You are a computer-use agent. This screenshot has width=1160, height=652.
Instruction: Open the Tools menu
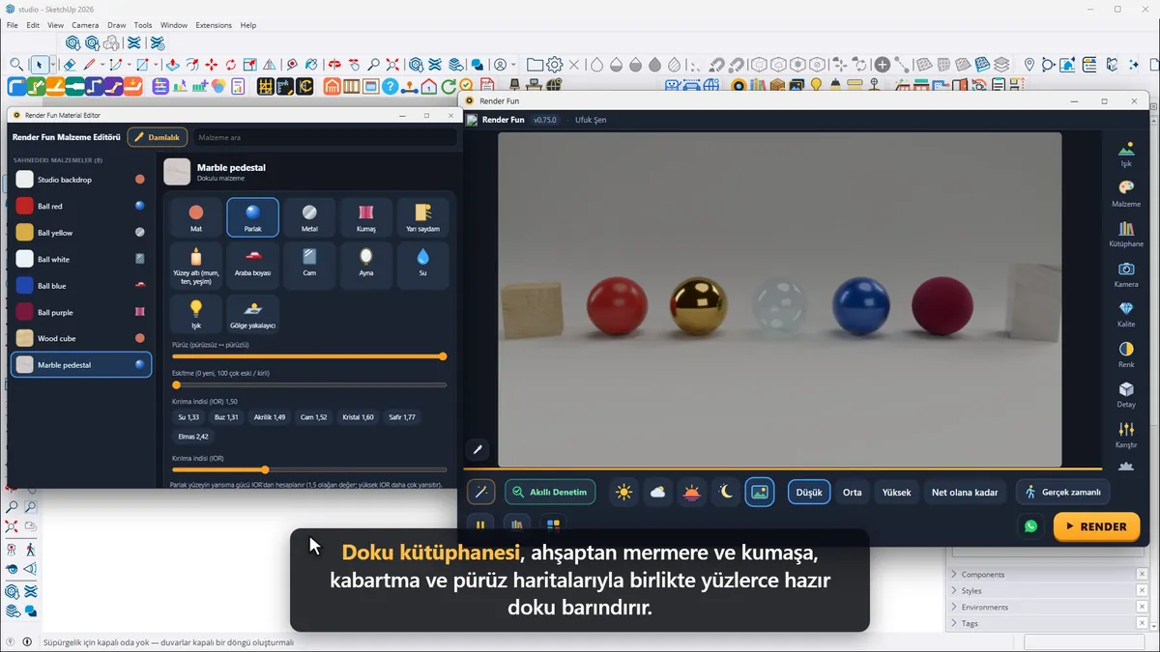pos(143,25)
